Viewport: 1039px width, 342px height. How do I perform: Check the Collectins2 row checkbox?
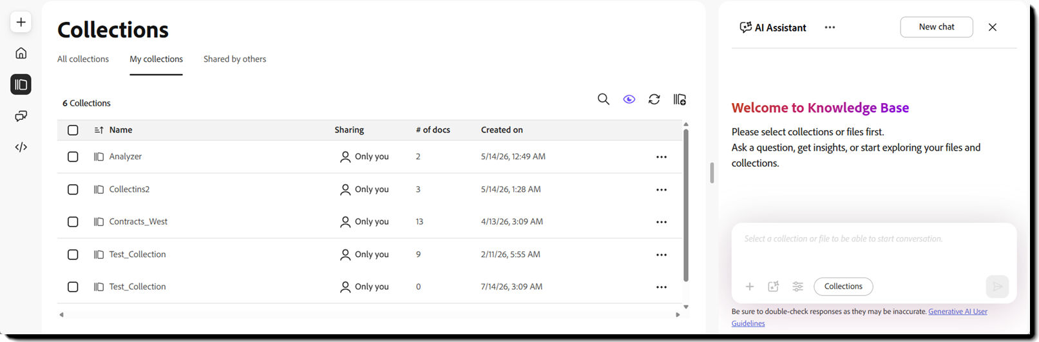click(x=73, y=189)
